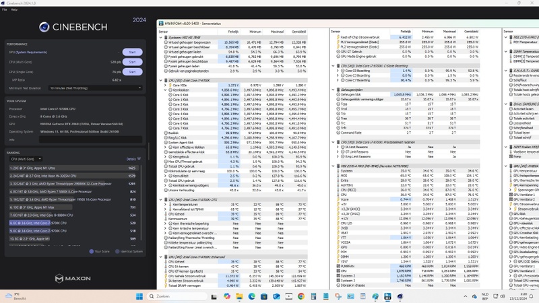Open Microsoft Store from the taskbar

tap(264, 296)
